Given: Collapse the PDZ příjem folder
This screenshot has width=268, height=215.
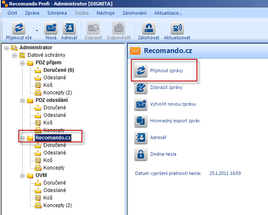Looking at the screenshot, I should (22, 63).
